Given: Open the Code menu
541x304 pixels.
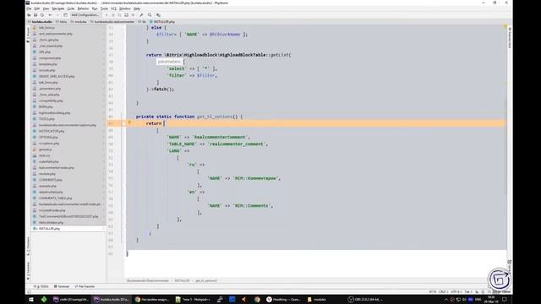Looking at the screenshot, I should click(71, 8).
